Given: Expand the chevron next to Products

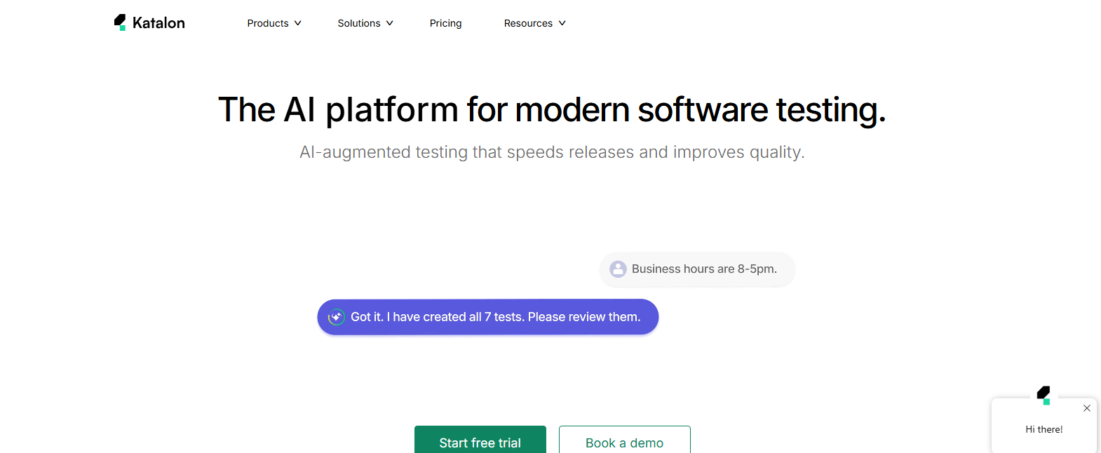Looking at the screenshot, I should [x=298, y=23].
